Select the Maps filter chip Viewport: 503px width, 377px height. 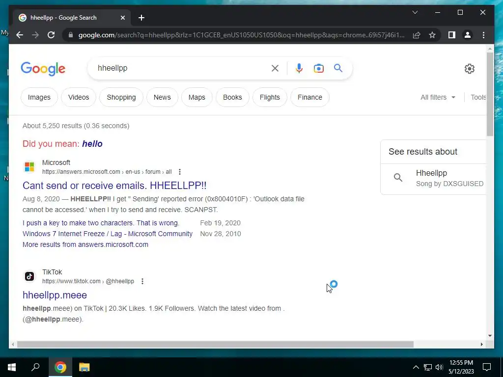click(x=196, y=97)
